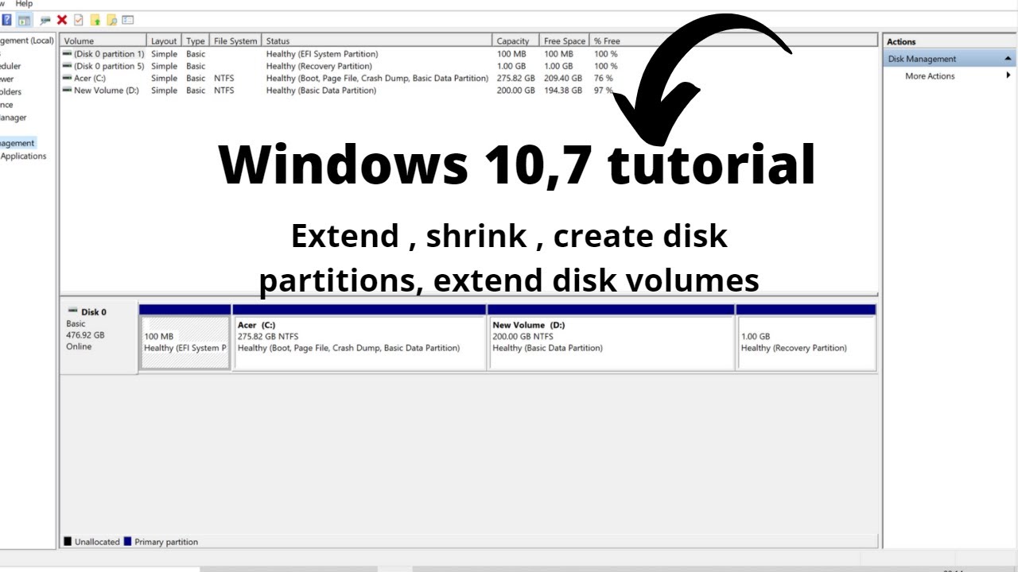Click the folder with green arrow toolbar icon
The height and width of the screenshot is (572, 1018).
point(95,21)
